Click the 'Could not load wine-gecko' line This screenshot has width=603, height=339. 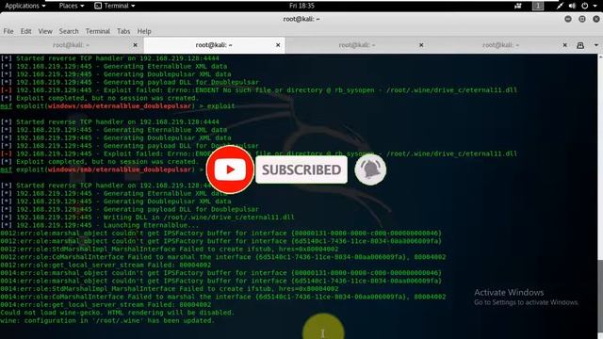pyautogui.click(x=117, y=313)
